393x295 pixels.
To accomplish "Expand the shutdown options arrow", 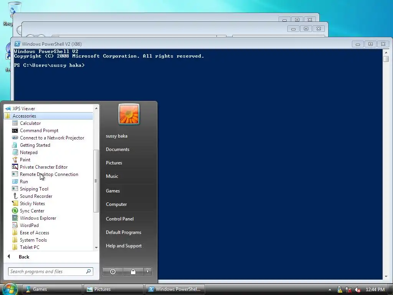I will pos(148,272).
